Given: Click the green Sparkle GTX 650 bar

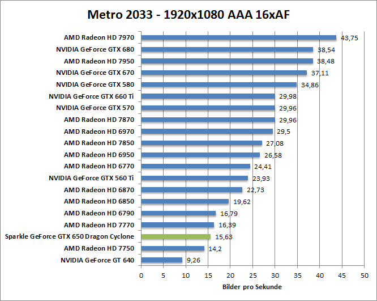Looking at the screenshot, I should pyautogui.click(x=176, y=237).
